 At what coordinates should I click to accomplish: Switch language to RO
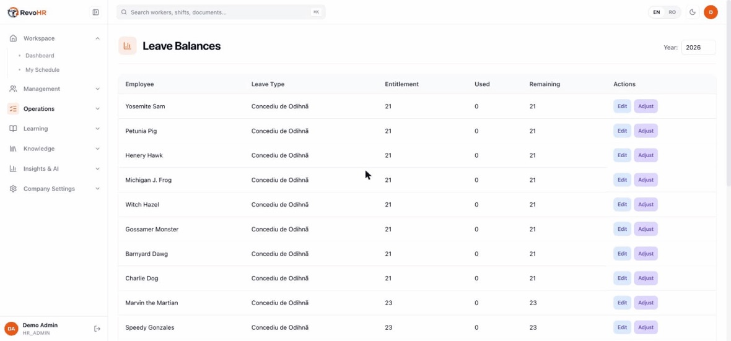click(x=672, y=12)
